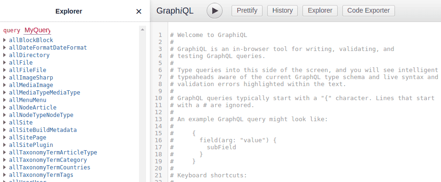Screen dimensions: 441x182
Task: Close the Explorer panel with the X
Action: tap(139, 11)
